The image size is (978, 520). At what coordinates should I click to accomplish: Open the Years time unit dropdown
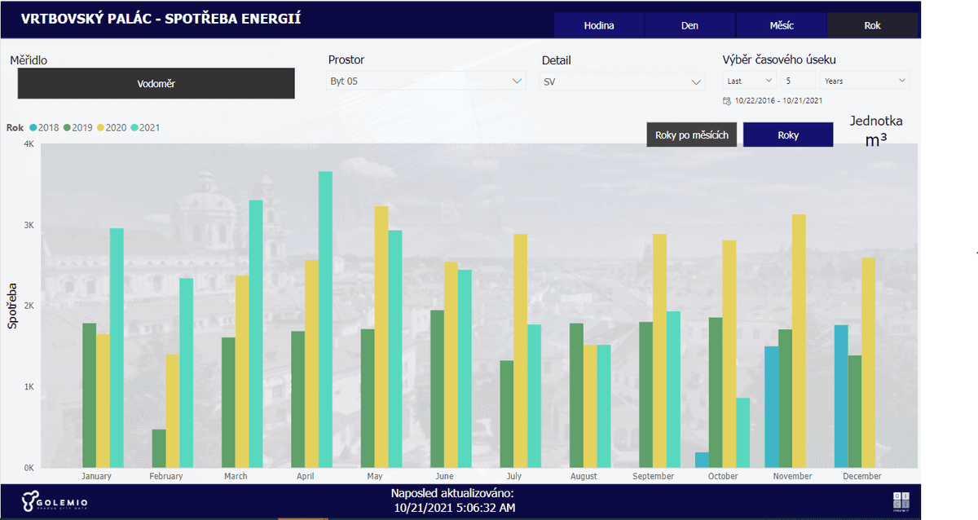pos(864,81)
